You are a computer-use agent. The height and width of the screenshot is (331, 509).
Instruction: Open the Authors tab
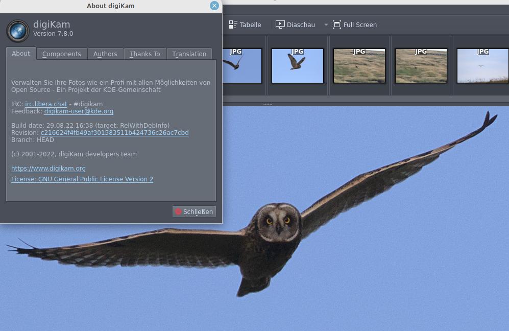coord(105,54)
